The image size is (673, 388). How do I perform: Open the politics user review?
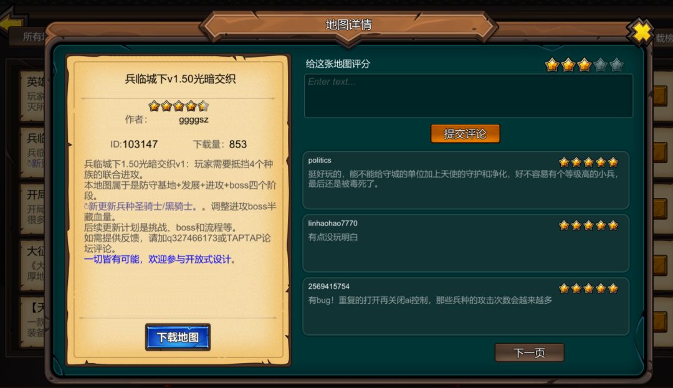[x=465, y=180]
